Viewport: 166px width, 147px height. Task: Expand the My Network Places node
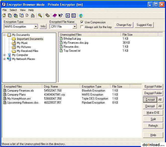coord(4,59)
